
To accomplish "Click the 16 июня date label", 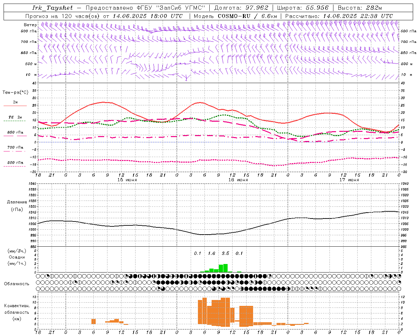I will [238, 180].
